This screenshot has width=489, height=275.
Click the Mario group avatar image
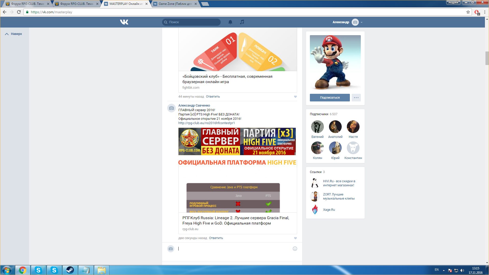335,63
